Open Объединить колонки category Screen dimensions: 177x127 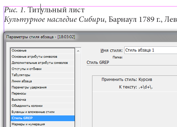43,106
